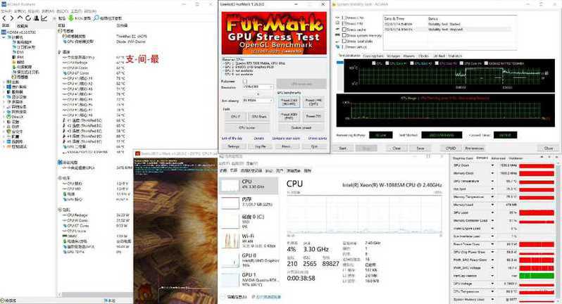Run FurMark Preset:720 benchmark
This screenshot has height=304, width=562.
point(313,116)
